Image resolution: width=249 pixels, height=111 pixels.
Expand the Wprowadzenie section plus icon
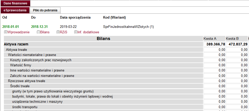pyautogui.click(x=6, y=32)
